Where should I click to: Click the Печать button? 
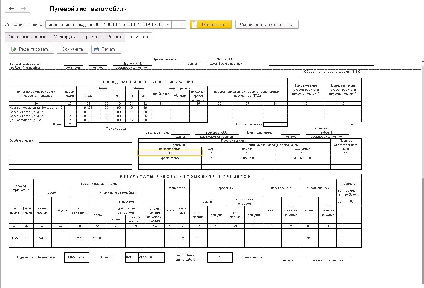point(106,49)
